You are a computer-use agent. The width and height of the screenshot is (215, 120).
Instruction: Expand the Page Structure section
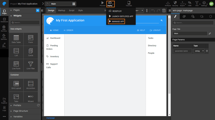tap(20, 111)
